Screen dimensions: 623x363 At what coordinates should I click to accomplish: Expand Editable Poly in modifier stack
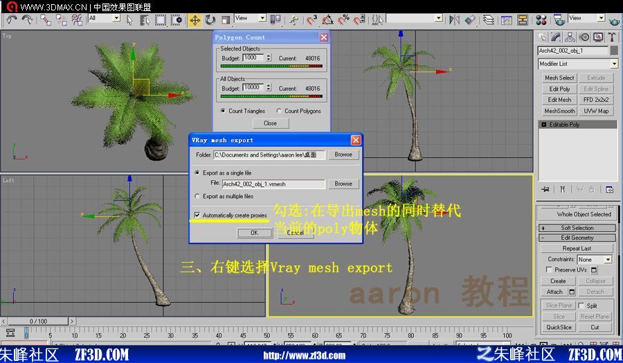tap(543, 125)
